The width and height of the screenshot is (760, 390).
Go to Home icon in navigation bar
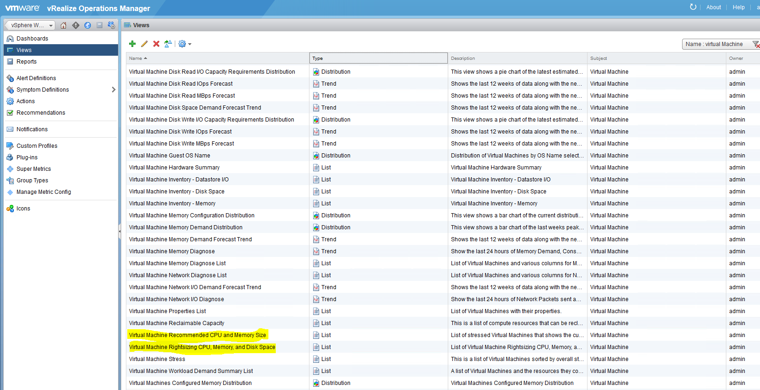coord(64,25)
